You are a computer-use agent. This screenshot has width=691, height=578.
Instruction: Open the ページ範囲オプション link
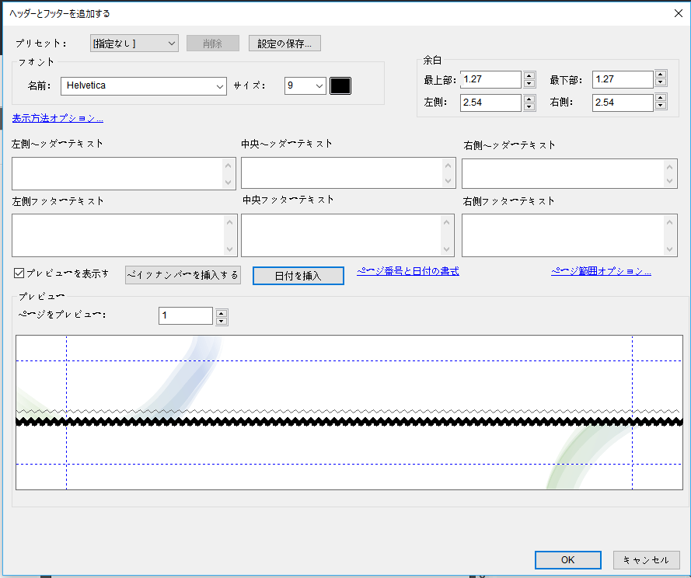601,270
